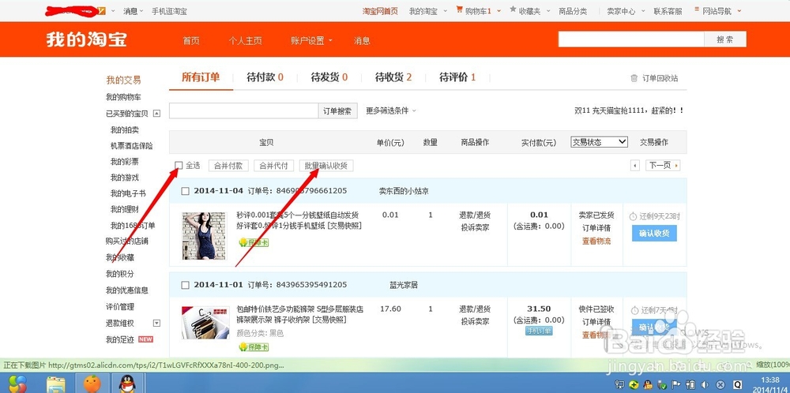Open the 消息 dropdown in top bar
Screen dimensions: 790x393
133,11
